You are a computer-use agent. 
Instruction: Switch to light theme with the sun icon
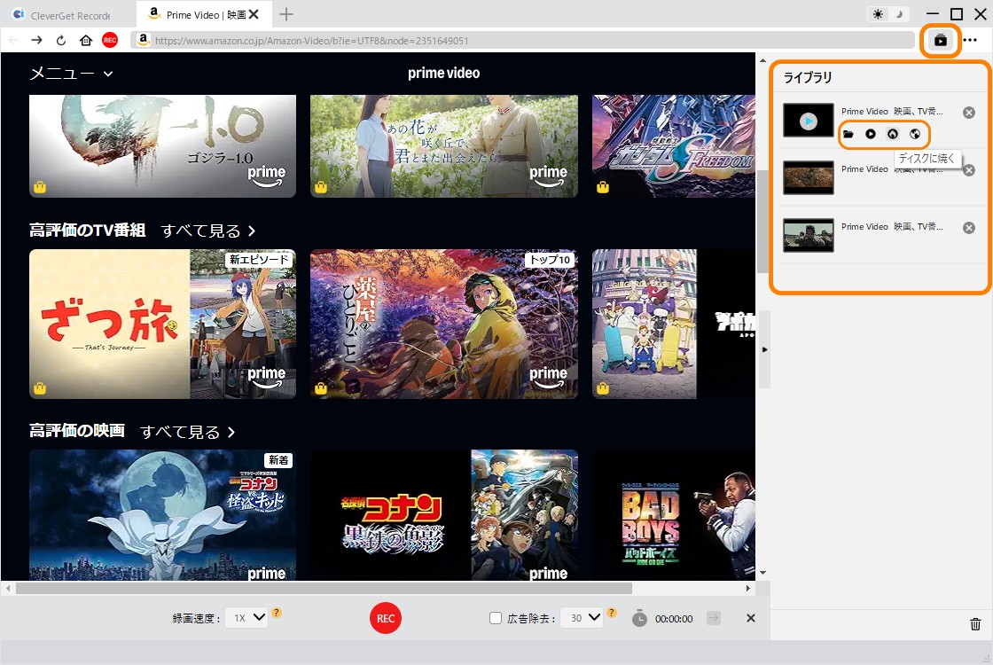pyautogui.click(x=878, y=14)
